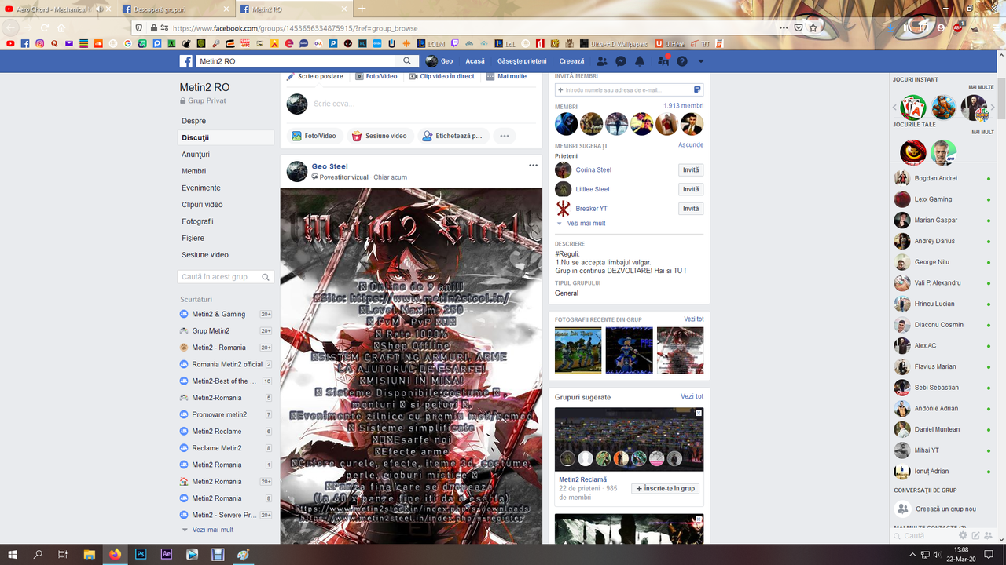Open Găsește prieteni in the top bar
The width and height of the screenshot is (1006, 565).
click(522, 61)
